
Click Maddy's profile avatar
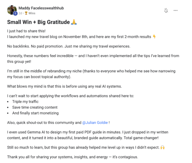[x=11, y=9]
